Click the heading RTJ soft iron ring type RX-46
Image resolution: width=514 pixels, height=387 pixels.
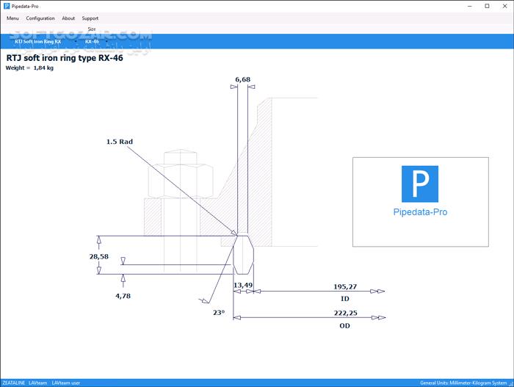[65, 58]
